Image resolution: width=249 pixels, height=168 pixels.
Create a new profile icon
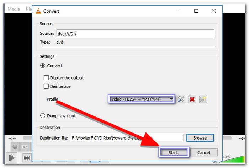coord(203,99)
